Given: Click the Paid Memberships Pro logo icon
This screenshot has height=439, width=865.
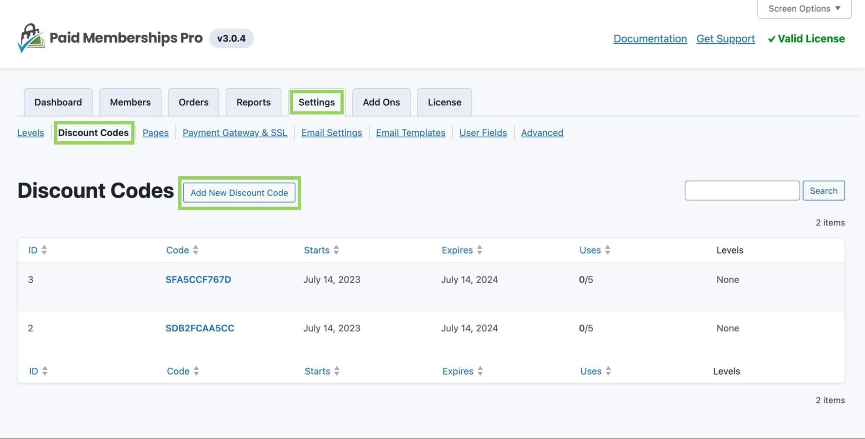Looking at the screenshot, I should pos(31,38).
